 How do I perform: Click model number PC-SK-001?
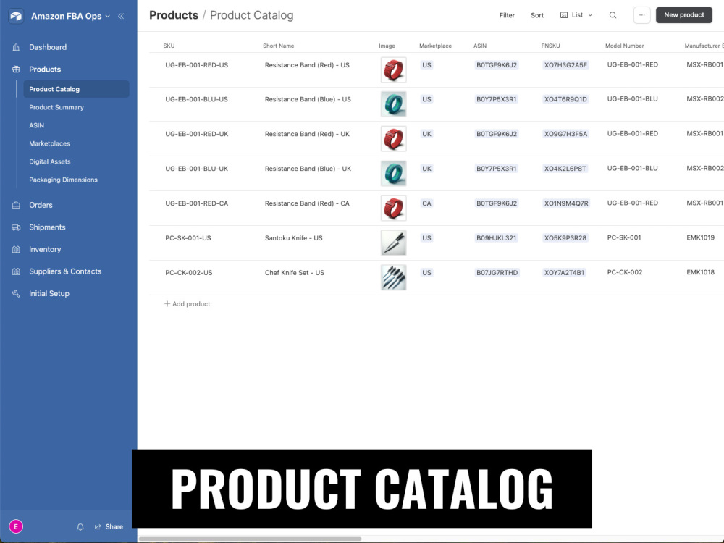(624, 237)
